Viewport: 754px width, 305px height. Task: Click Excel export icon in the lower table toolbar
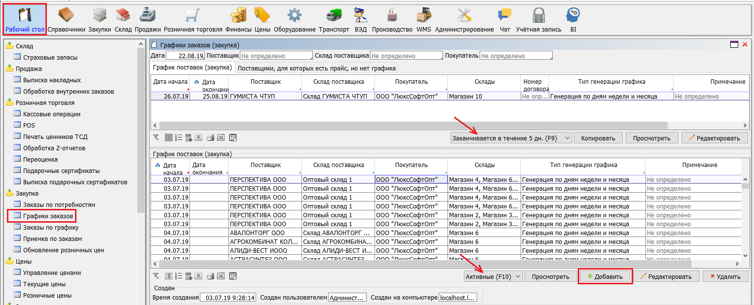click(221, 276)
